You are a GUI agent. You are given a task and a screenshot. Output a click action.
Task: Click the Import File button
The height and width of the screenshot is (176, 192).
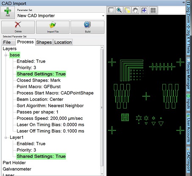(53, 27)
